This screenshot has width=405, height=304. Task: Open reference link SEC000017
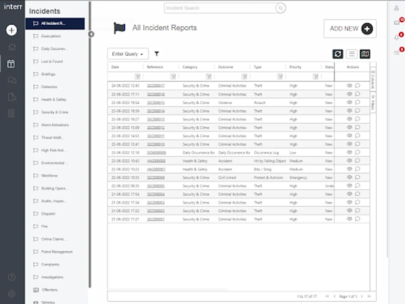point(156,86)
